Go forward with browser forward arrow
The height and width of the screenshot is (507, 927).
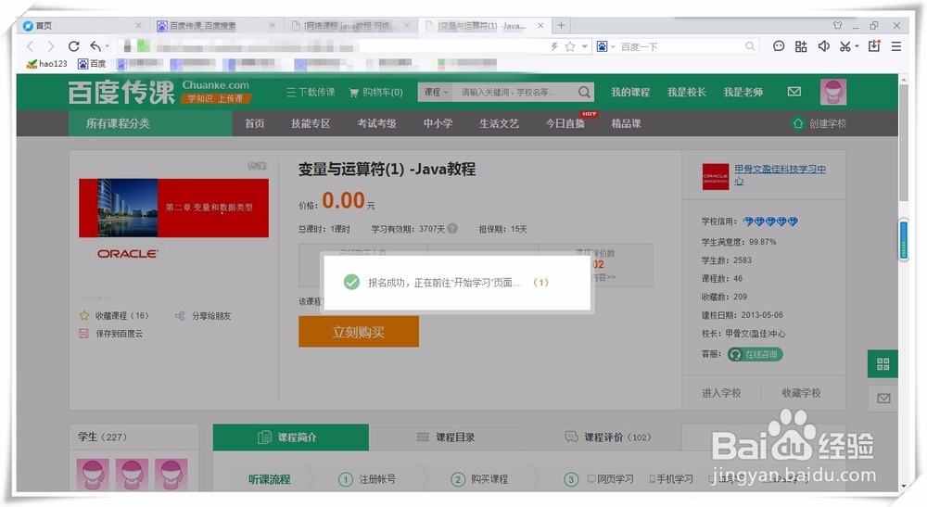coord(51,46)
